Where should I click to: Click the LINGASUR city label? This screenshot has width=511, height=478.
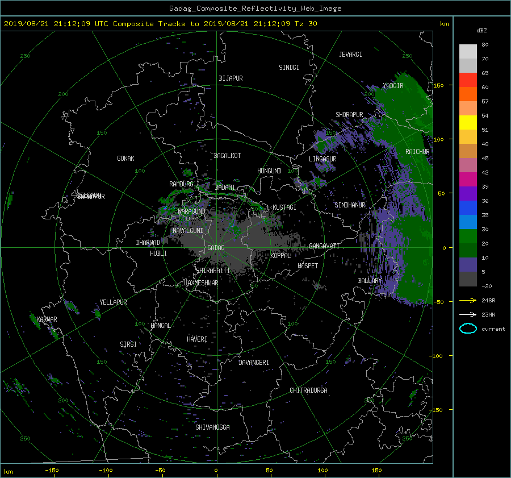pos(322,159)
